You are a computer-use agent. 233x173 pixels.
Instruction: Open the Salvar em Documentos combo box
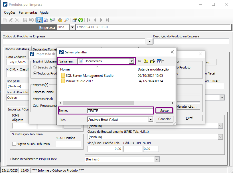tap(106, 61)
